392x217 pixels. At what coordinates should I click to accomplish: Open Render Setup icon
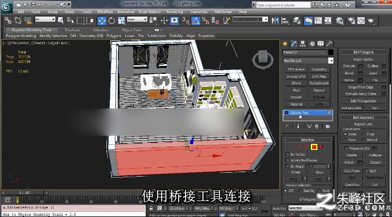[x=351, y=20]
